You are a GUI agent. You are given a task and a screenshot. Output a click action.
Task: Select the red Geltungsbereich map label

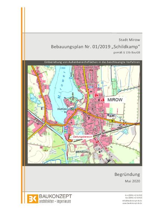tap(82, 137)
